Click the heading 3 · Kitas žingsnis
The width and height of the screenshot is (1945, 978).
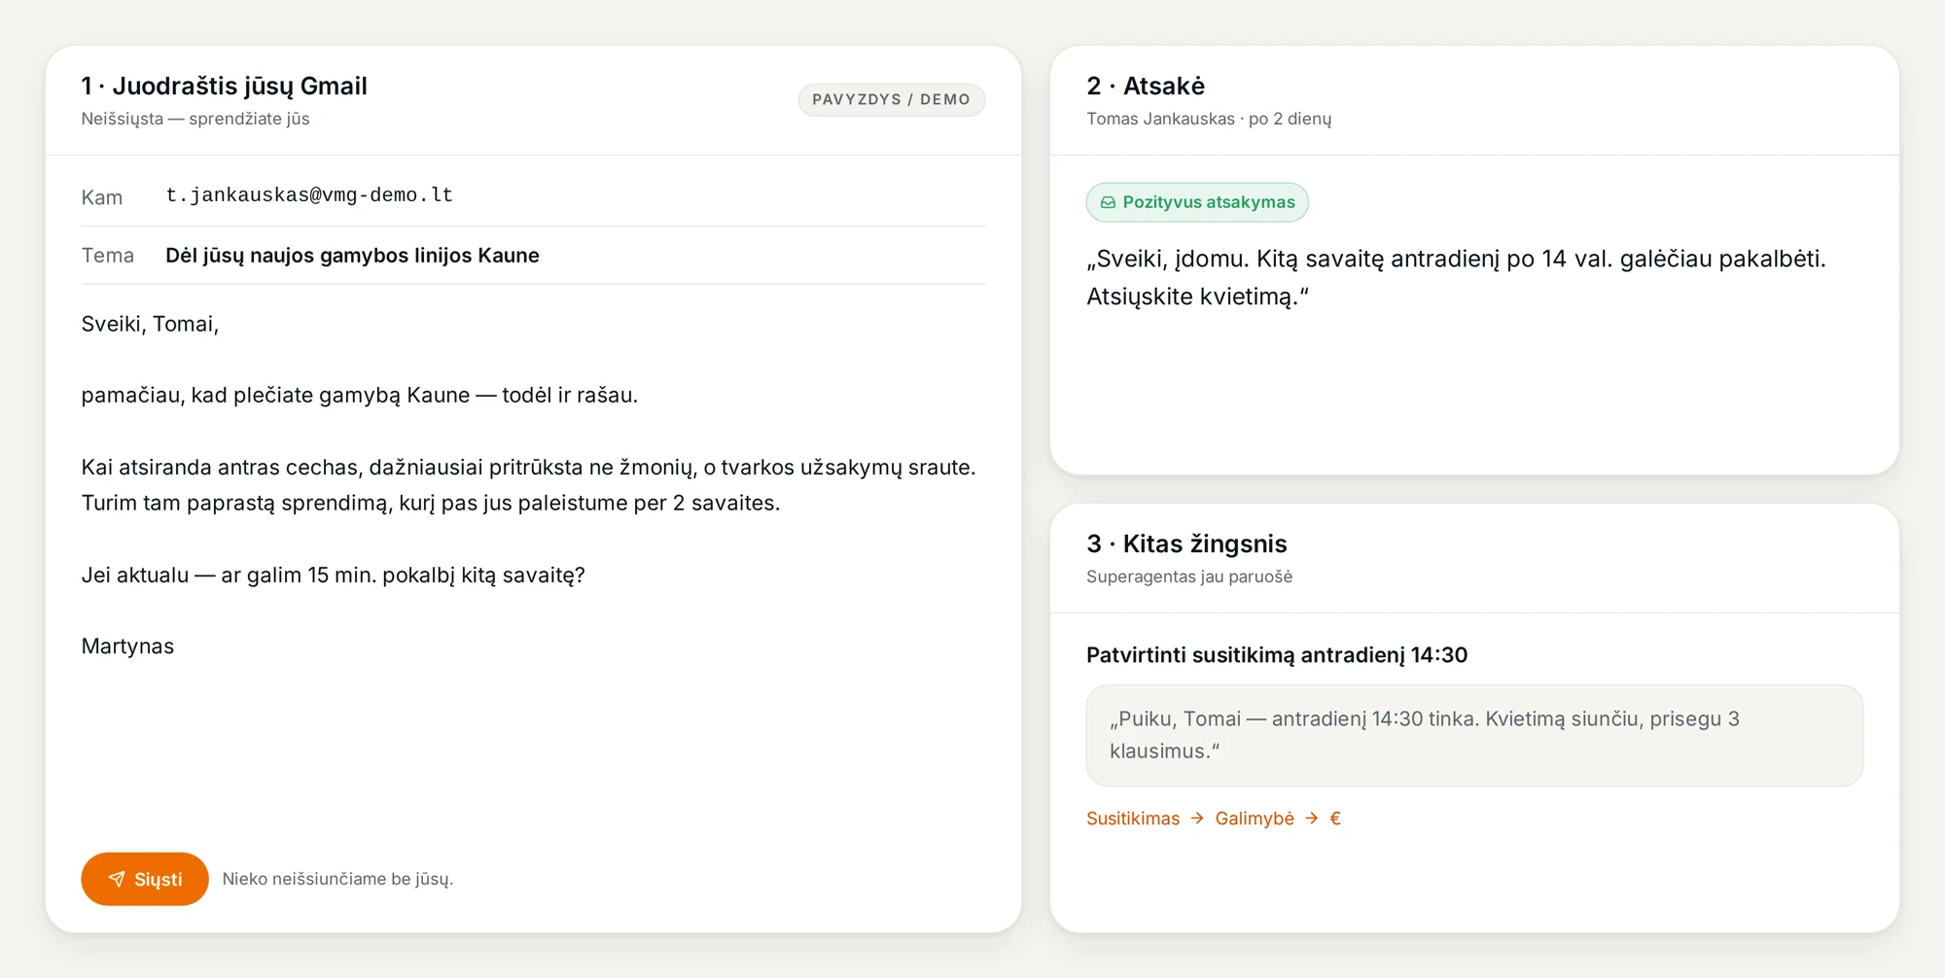[1186, 543]
